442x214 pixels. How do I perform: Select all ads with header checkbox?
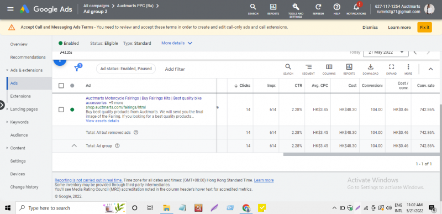61,85
